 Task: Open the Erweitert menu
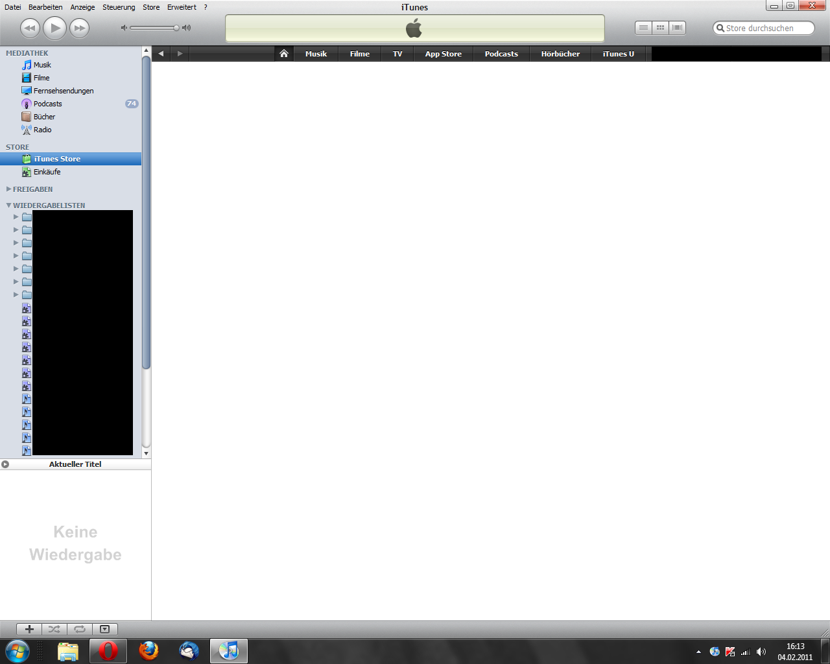point(182,7)
